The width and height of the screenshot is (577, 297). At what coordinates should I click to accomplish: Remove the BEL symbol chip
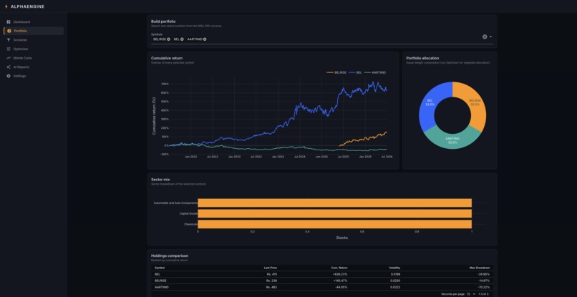[x=182, y=39]
